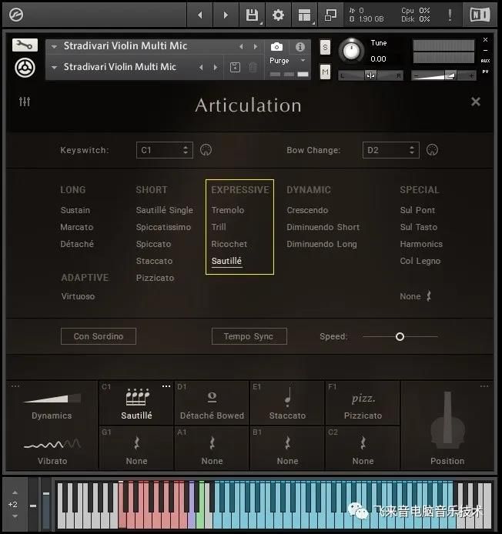Image resolution: width=502 pixels, height=534 pixels.
Task: Select next instrument with header right arrow
Action: pyautogui.click(x=256, y=47)
